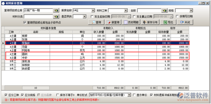Open the 单价形式 加权平均价 combo box
The width and height of the screenshot is (211, 104).
110,95
